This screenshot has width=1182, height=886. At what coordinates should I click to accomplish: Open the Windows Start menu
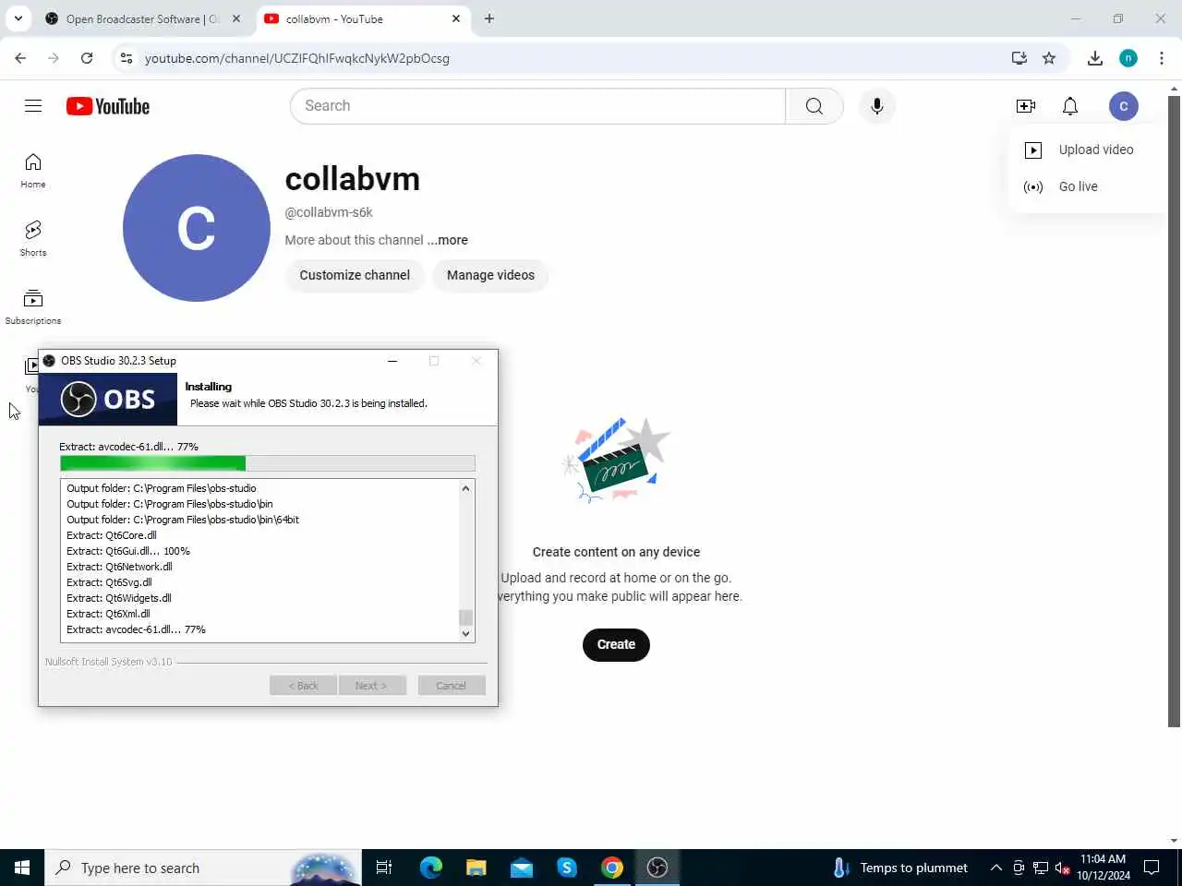[22, 868]
